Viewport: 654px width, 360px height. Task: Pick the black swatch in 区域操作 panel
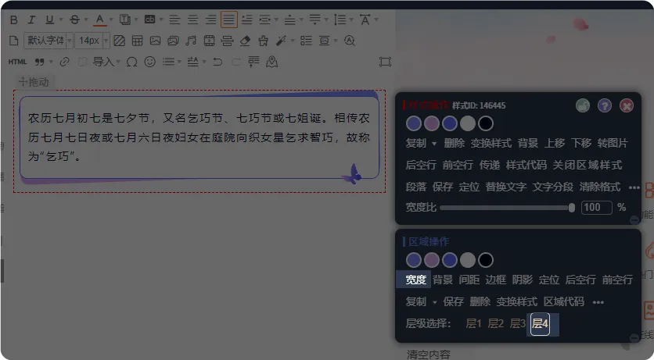coord(486,260)
